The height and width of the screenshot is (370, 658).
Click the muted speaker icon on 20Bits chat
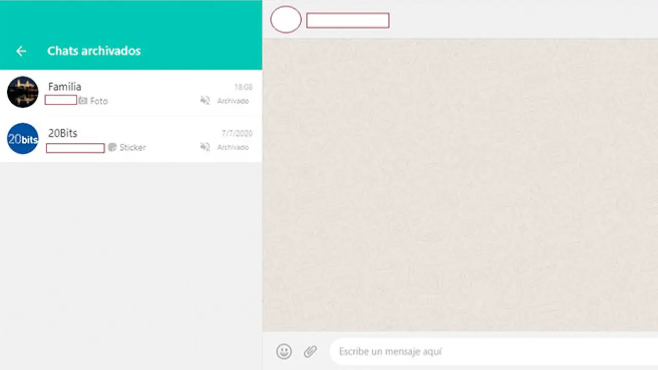[x=205, y=147]
